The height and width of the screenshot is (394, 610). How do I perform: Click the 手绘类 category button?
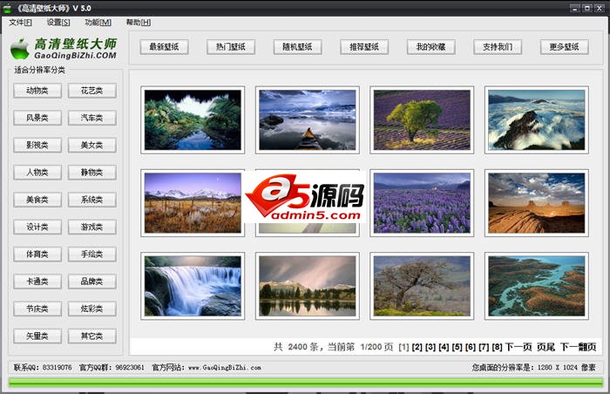click(x=92, y=255)
